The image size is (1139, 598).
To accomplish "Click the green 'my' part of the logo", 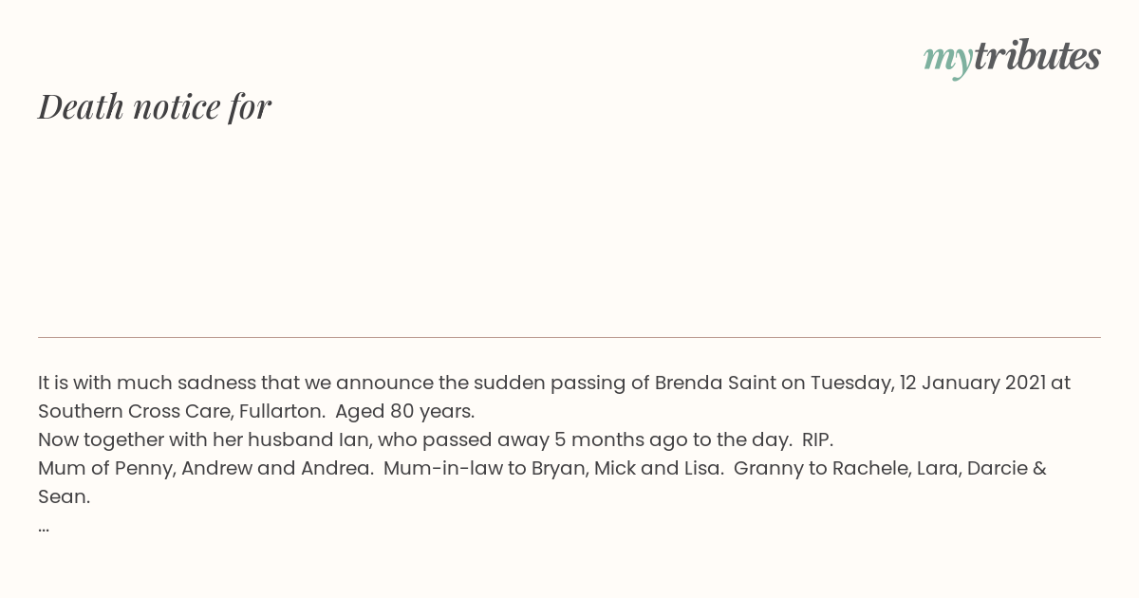I will tap(947, 59).
